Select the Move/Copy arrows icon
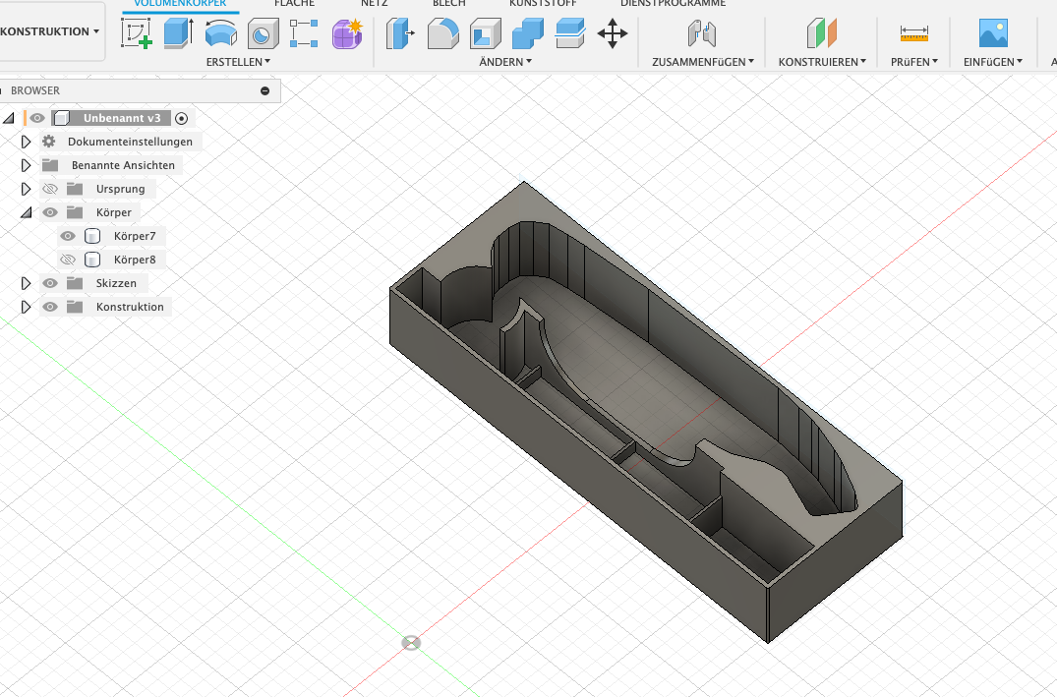Image resolution: width=1057 pixels, height=697 pixels. [613, 34]
